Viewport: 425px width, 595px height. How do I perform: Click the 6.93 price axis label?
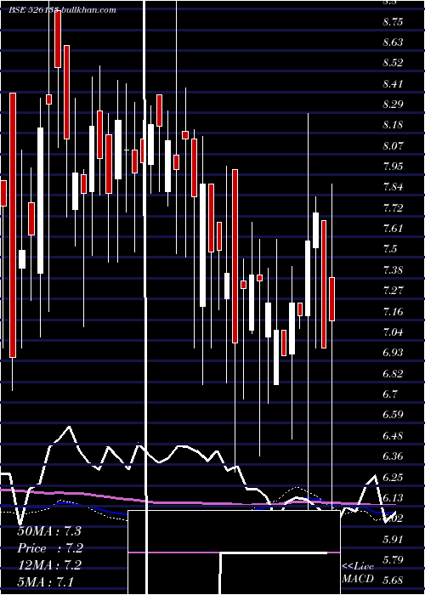click(393, 353)
